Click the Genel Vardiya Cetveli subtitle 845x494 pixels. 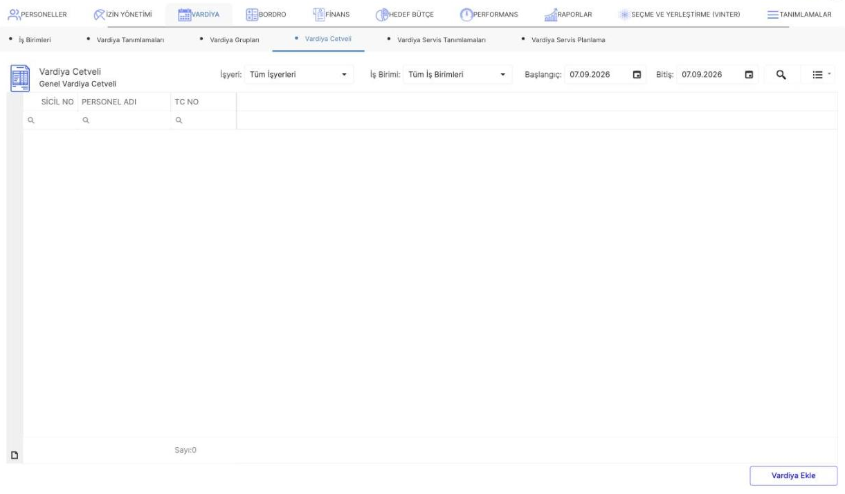point(78,84)
